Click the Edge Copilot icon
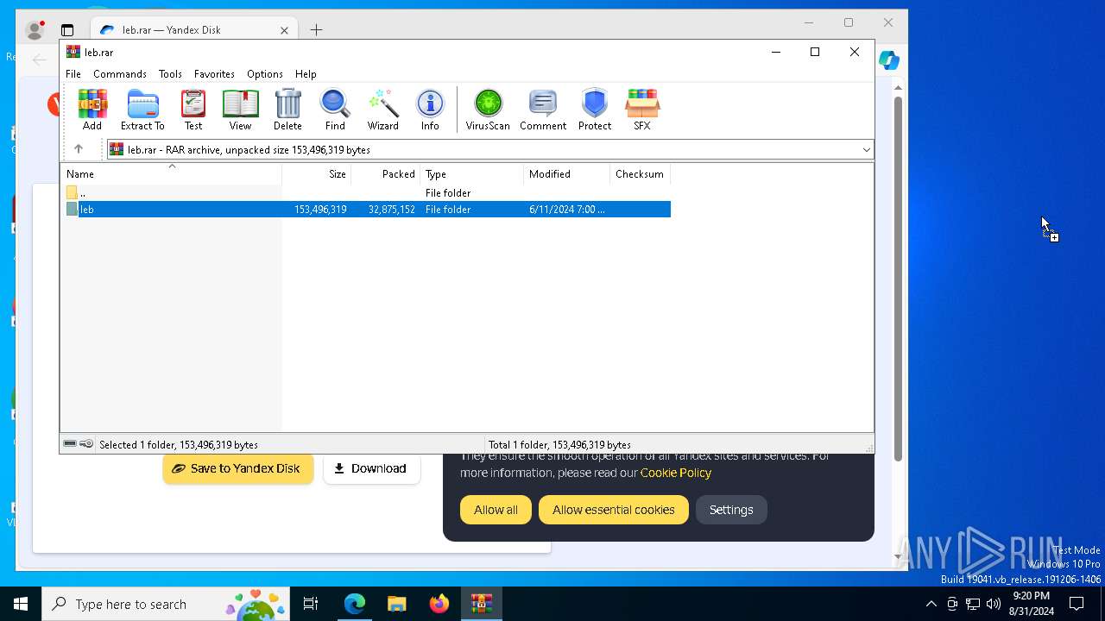1105x621 pixels. pos(889,60)
